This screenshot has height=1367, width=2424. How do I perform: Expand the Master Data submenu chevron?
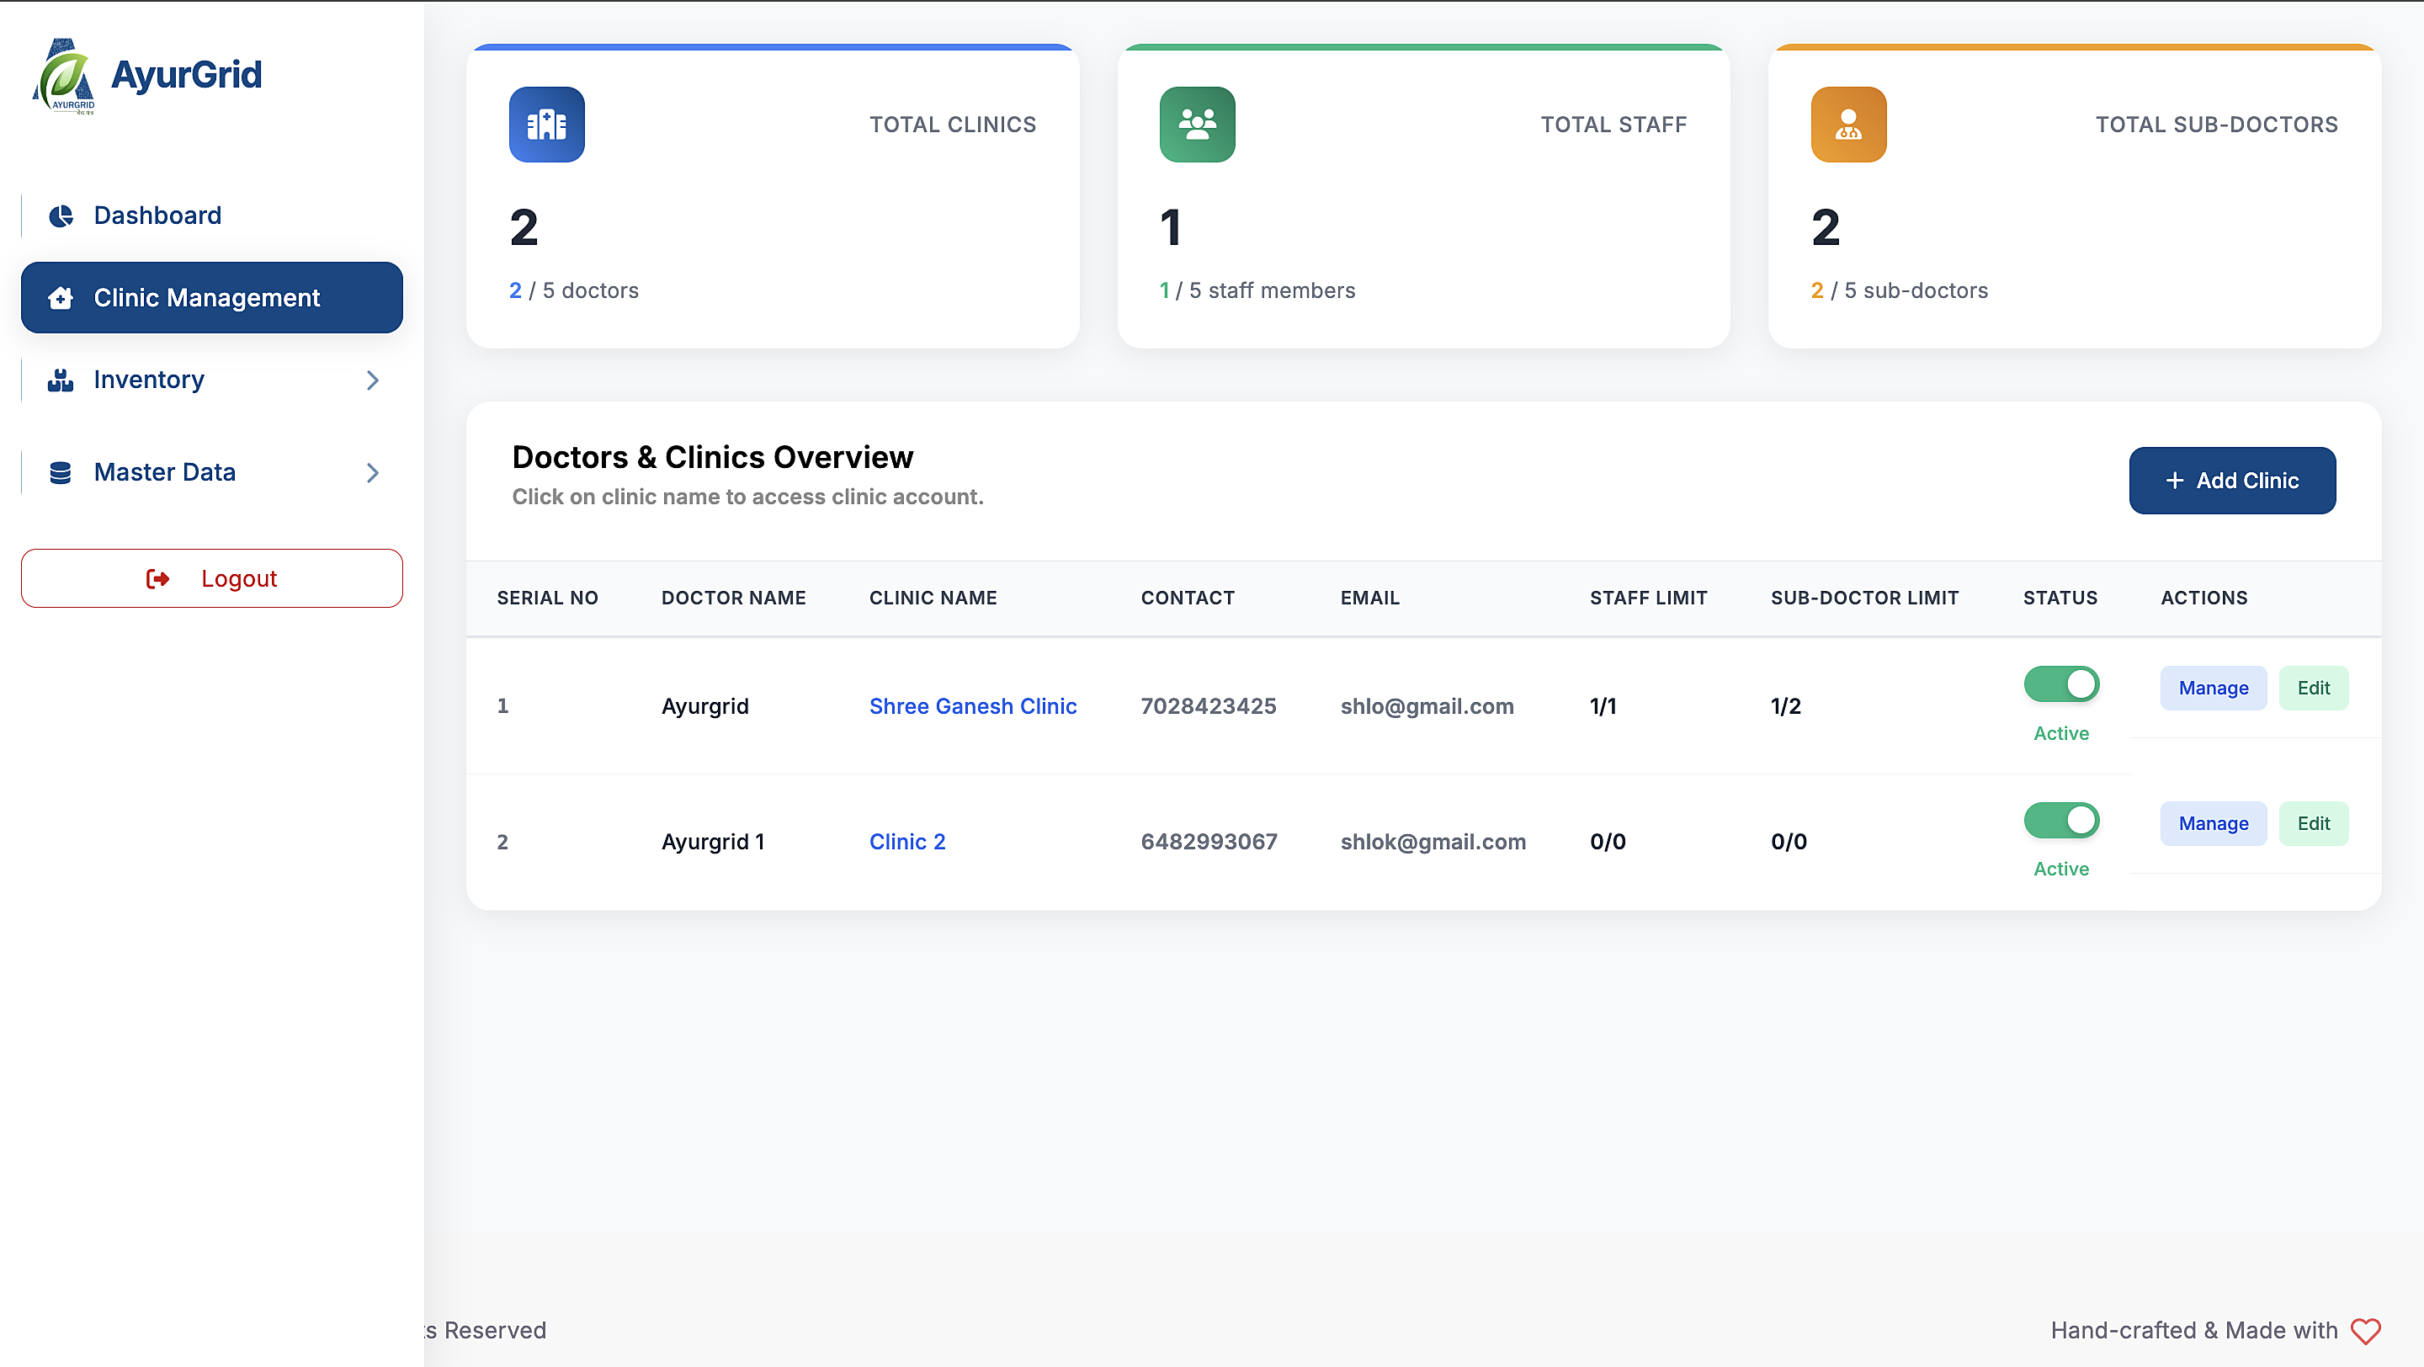click(x=373, y=472)
